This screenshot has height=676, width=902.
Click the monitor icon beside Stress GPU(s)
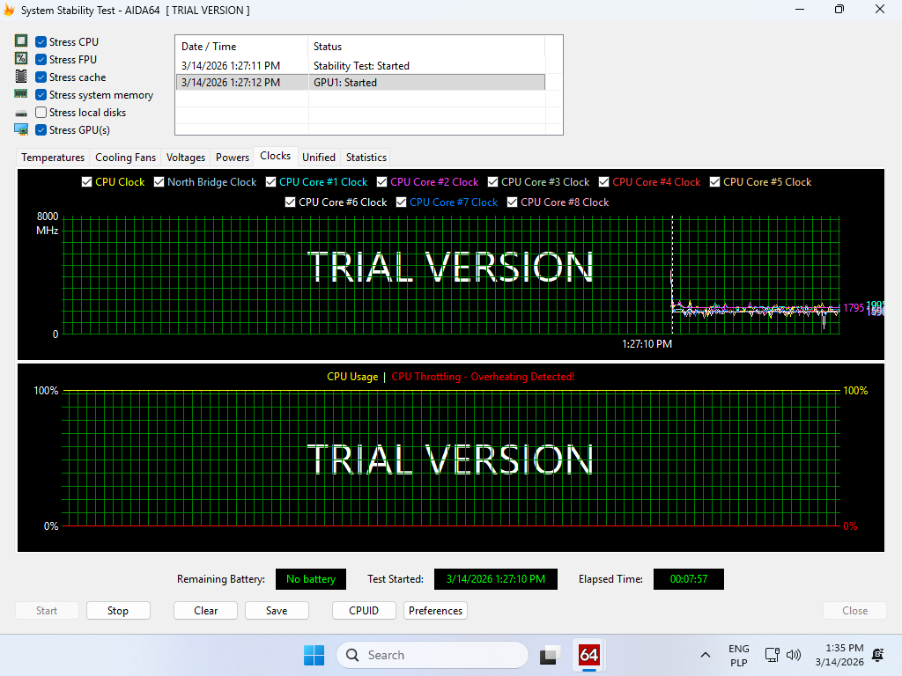click(x=21, y=130)
